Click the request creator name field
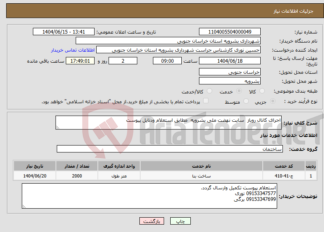The image size is (324, 232). point(178,50)
